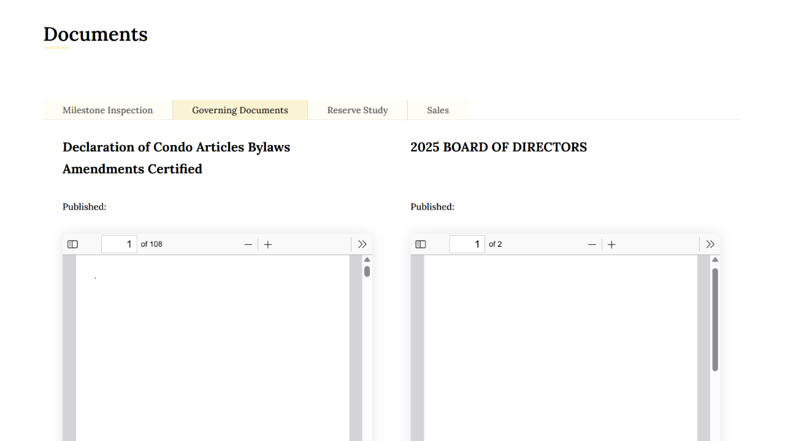Screen dimensions: 785x441
Task: Zoom in on the Declaration of Condo PDF
Action: click(268, 244)
